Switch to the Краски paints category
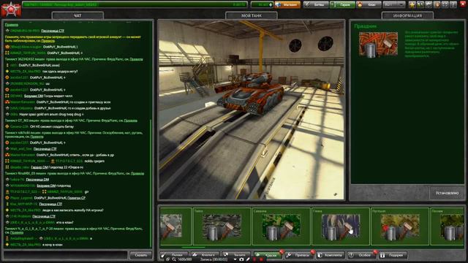The width and height of the screenshot is (468, 263). [268, 255]
